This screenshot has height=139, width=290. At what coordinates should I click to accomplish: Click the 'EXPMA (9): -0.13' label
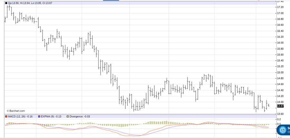51,117
